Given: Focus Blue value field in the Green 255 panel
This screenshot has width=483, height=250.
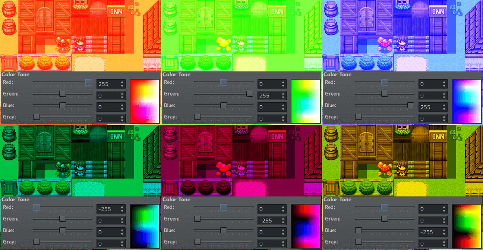Looking at the screenshot, I should click(x=272, y=107).
